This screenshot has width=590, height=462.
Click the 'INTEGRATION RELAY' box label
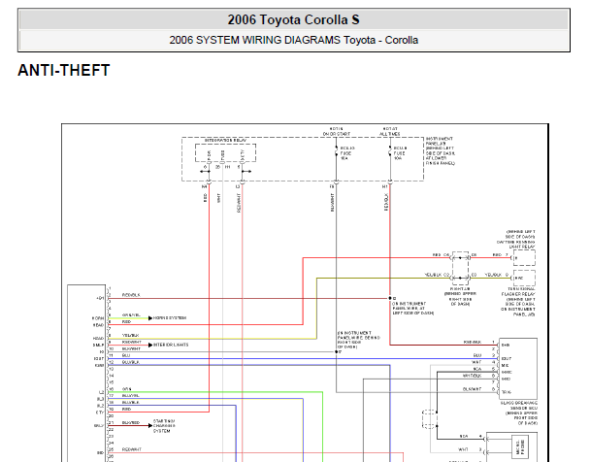pyautogui.click(x=225, y=141)
